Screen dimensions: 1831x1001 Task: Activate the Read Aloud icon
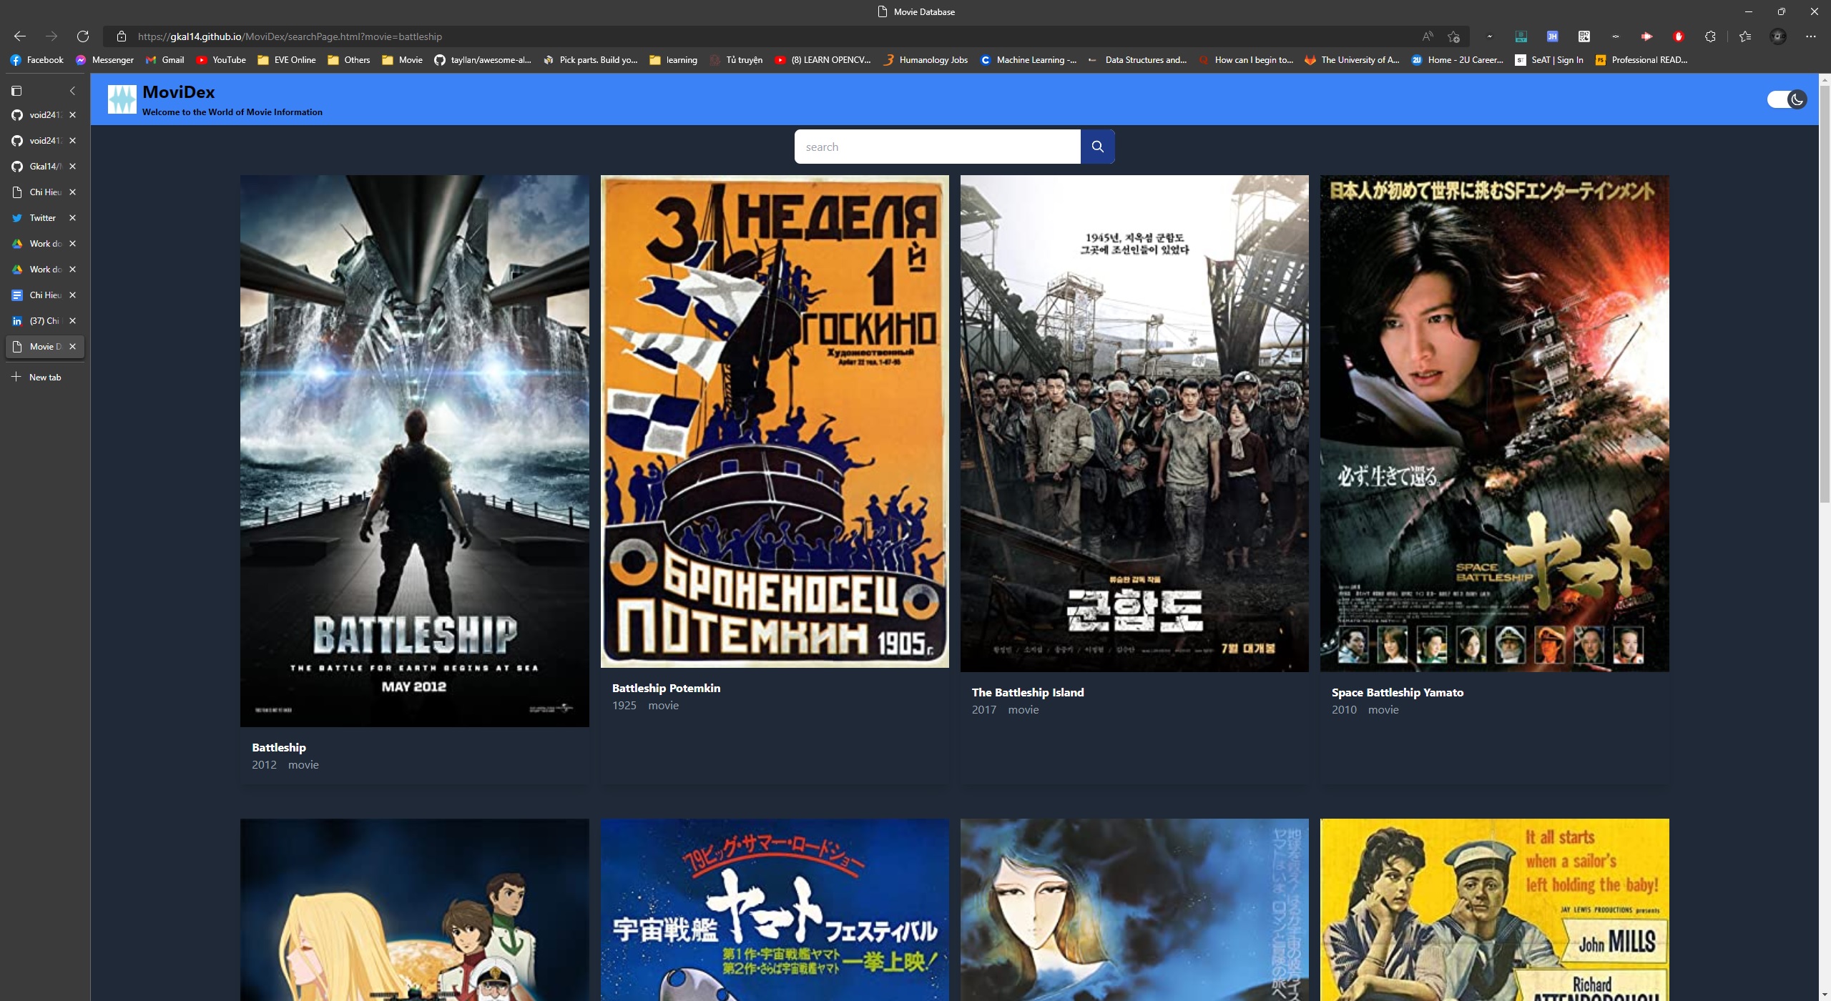pos(1428,36)
